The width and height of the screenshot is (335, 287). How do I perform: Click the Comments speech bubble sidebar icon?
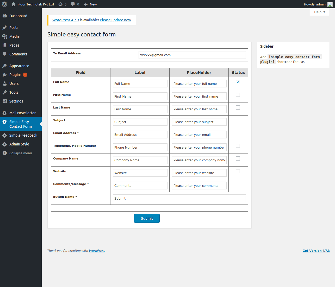pyautogui.click(x=5, y=54)
